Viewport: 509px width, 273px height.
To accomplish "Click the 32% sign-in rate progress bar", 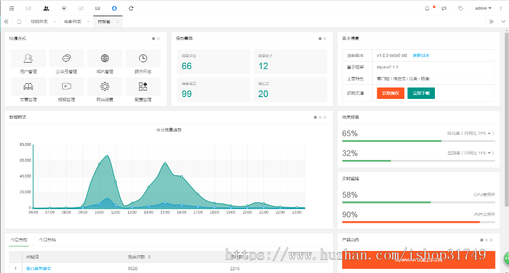I will click(x=419, y=161).
